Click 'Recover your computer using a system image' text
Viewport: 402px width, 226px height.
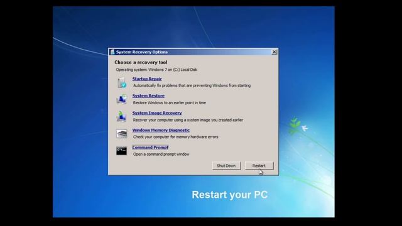(x=188, y=120)
